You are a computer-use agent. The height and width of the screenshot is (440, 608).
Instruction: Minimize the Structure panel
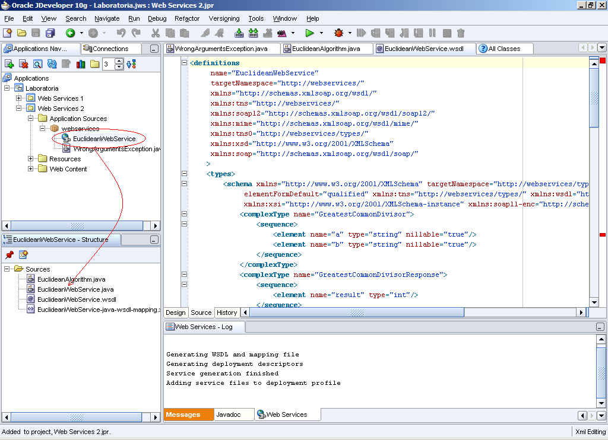pos(154,240)
